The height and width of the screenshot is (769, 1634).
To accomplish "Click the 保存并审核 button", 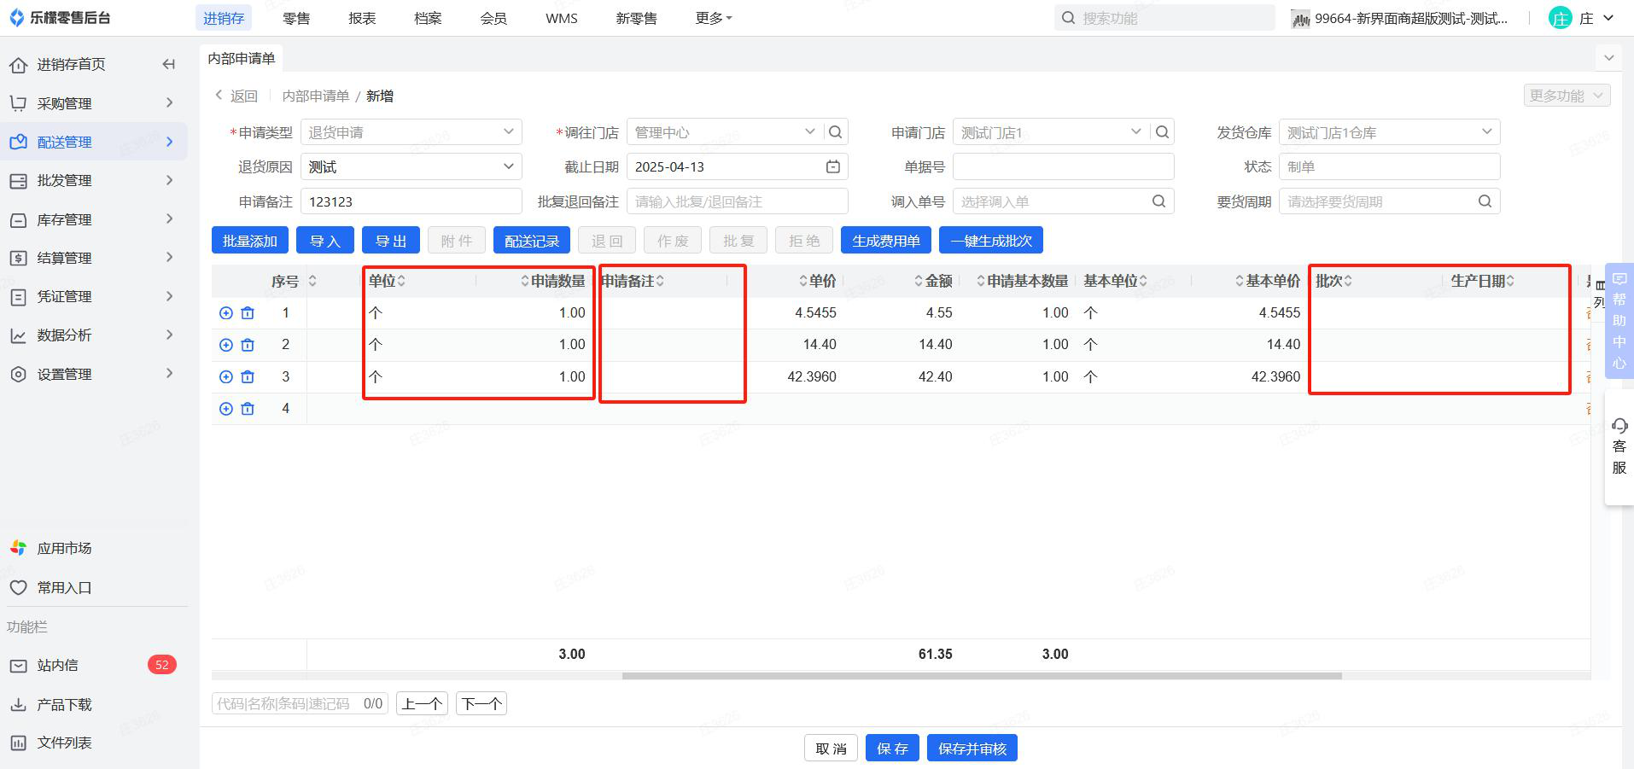I will pos(972,749).
